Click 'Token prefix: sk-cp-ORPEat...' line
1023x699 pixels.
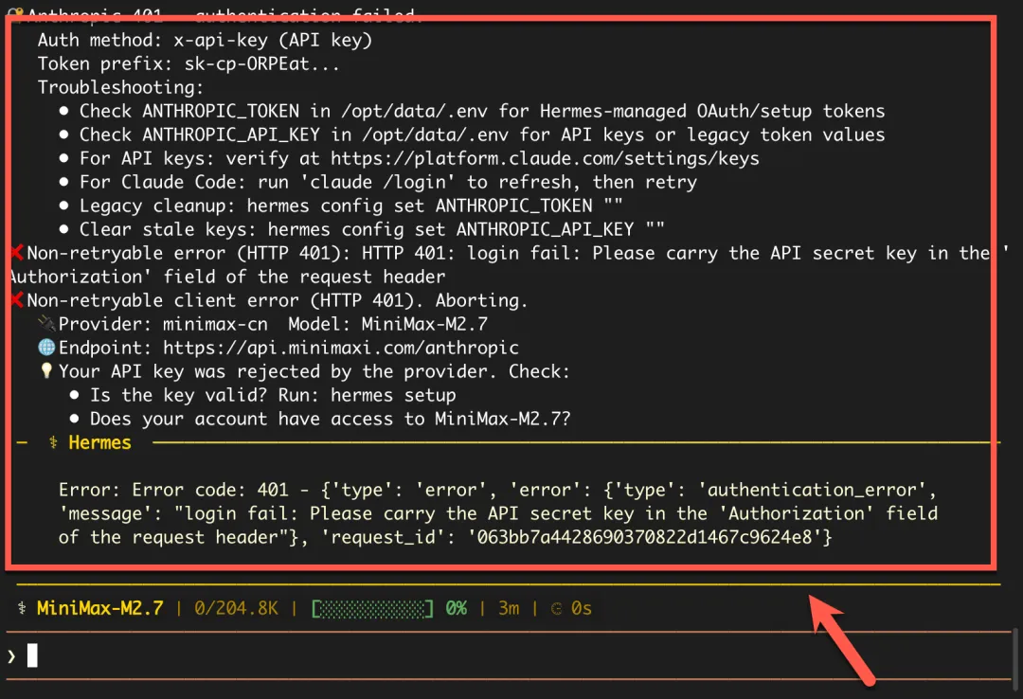tap(188, 64)
